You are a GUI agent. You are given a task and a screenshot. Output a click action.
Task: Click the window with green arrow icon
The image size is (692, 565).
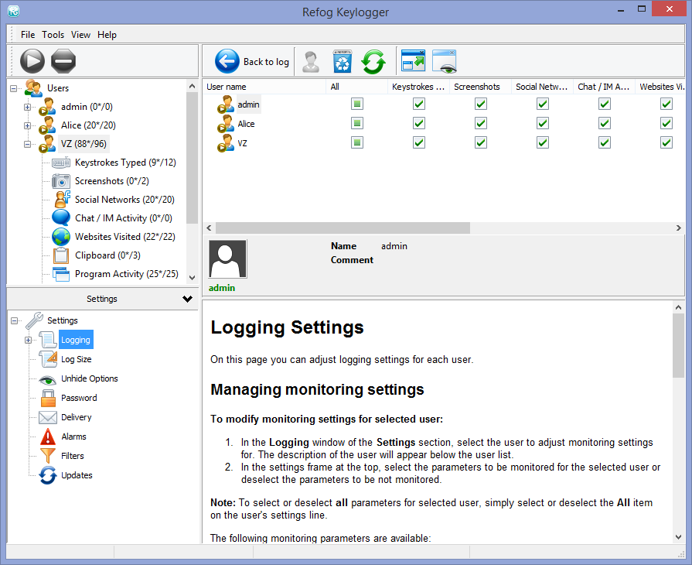coord(413,61)
